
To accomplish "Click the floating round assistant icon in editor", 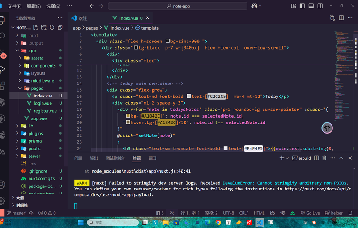I will (327, 128).
